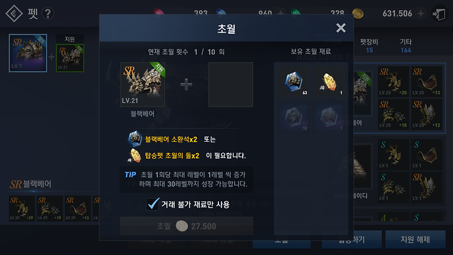
Task: Click the back arrow diamond icon
Action: pos(14,13)
